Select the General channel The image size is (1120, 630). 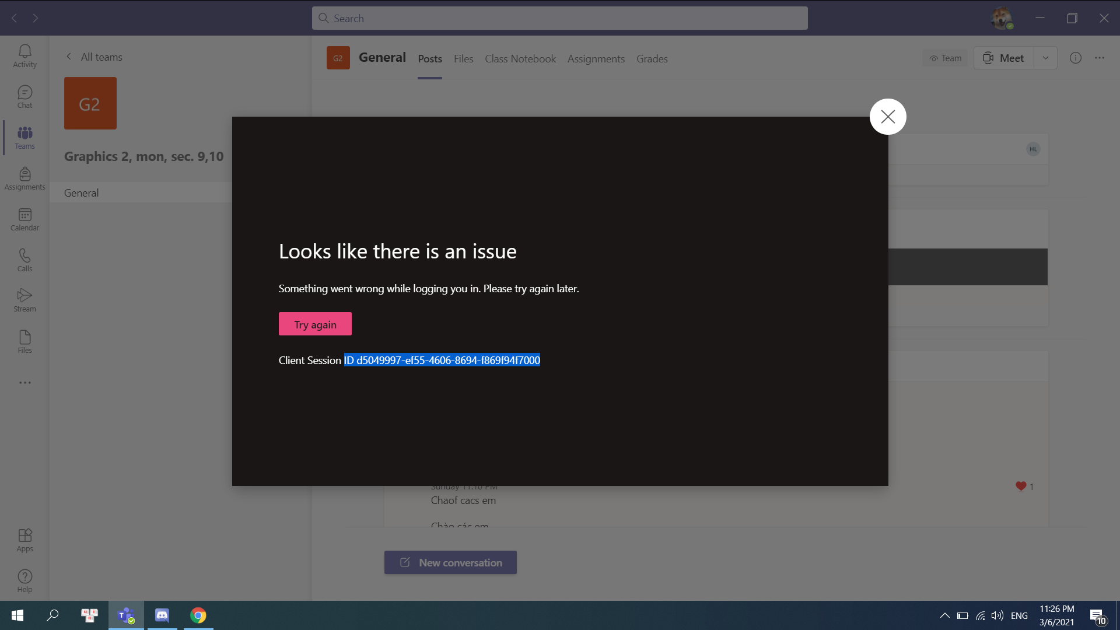tap(82, 193)
